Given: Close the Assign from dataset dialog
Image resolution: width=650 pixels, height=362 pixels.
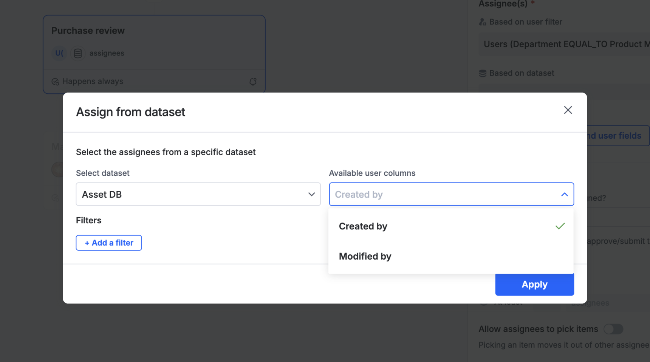Looking at the screenshot, I should 568,110.
